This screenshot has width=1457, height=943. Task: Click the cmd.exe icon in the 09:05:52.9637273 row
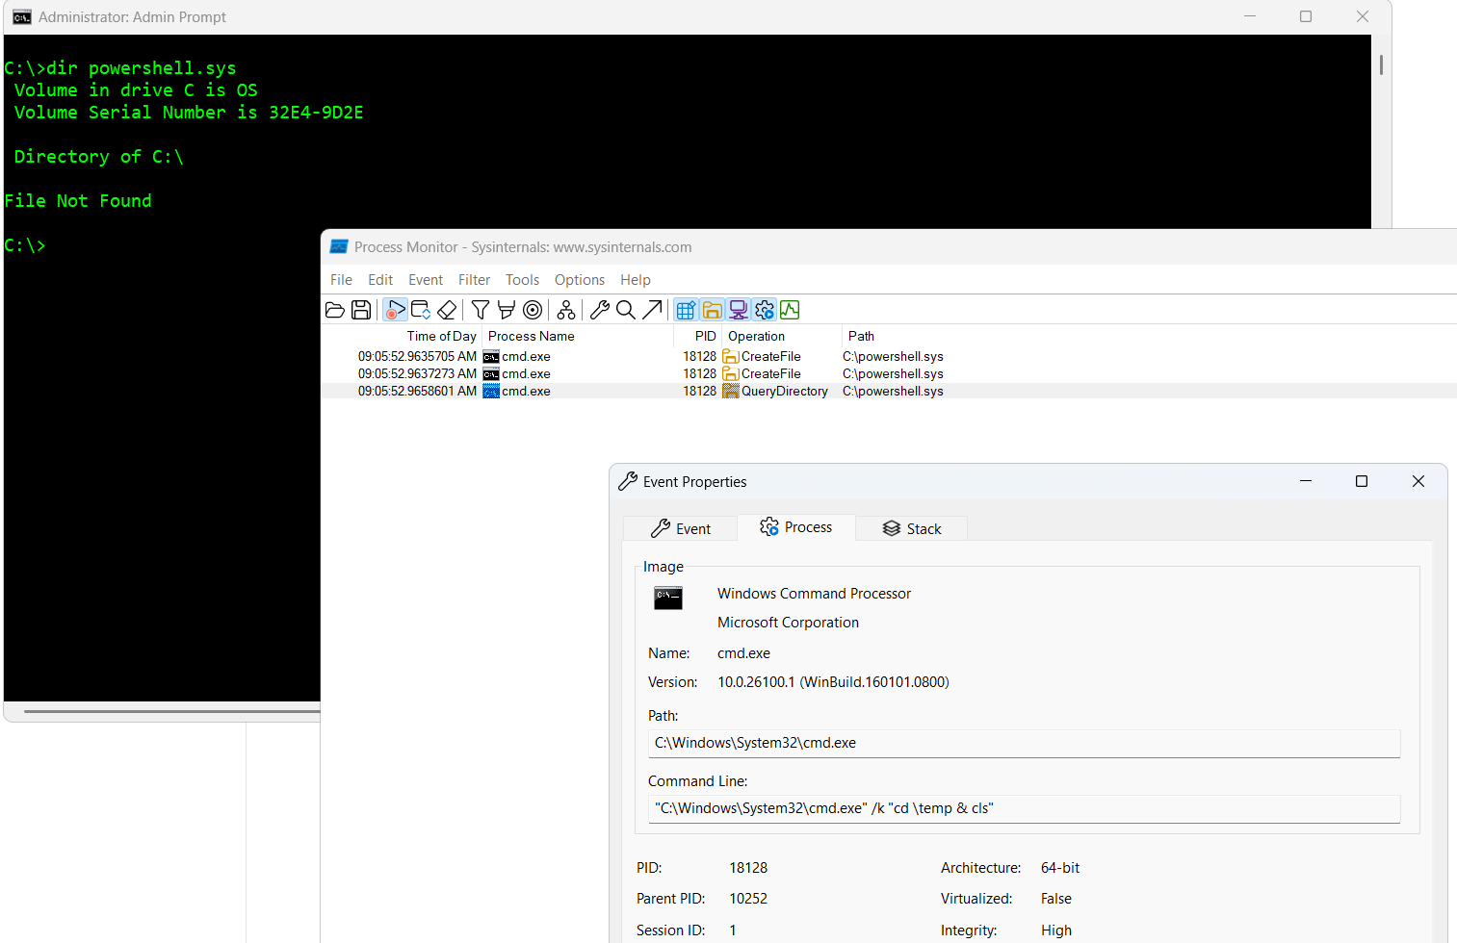(x=491, y=373)
